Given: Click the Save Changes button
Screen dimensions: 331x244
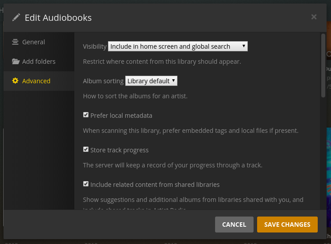Looking at the screenshot, I should pos(287,225).
